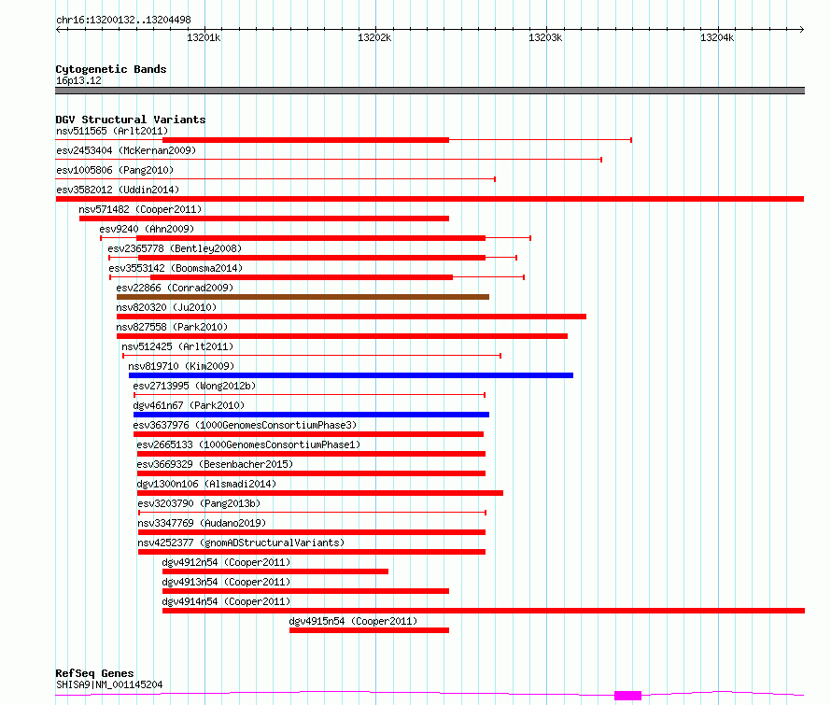Select the dgv4913n54 (Cooper2011) label
This screenshot has width=831, height=705.
click(226, 582)
